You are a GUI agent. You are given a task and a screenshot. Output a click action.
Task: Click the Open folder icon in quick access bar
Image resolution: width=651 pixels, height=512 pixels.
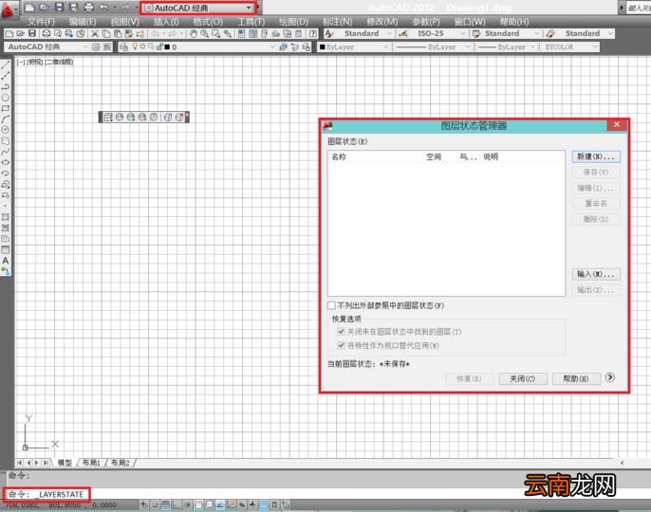pyautogui.click(x=44, y=7)
